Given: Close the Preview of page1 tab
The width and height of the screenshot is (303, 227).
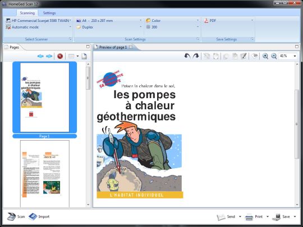Looking at the screenshot, I should pos(131,47).
